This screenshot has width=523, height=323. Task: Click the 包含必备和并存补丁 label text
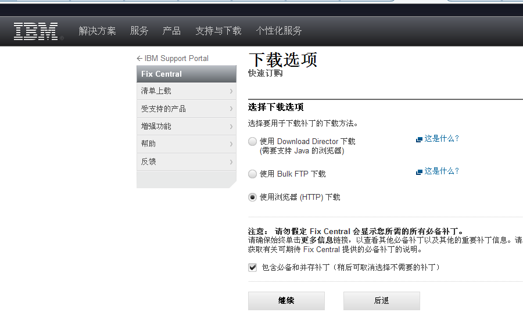click(351, 267)
